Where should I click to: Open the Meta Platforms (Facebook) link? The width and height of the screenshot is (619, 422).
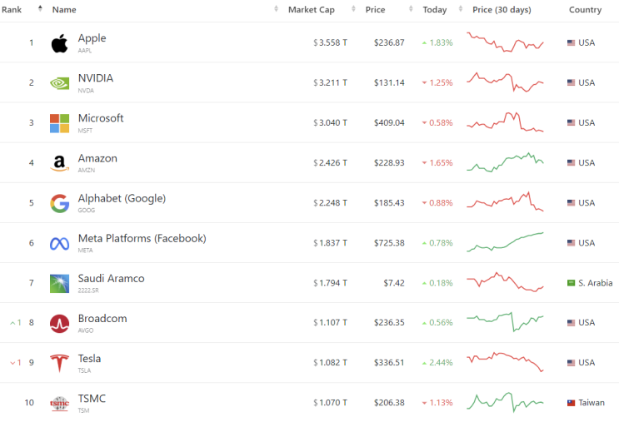[x=142, y=239]
